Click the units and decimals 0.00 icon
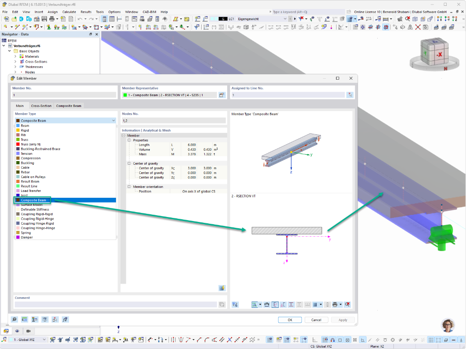Screen dimensions: 466x349 click(x=24, y=319)
